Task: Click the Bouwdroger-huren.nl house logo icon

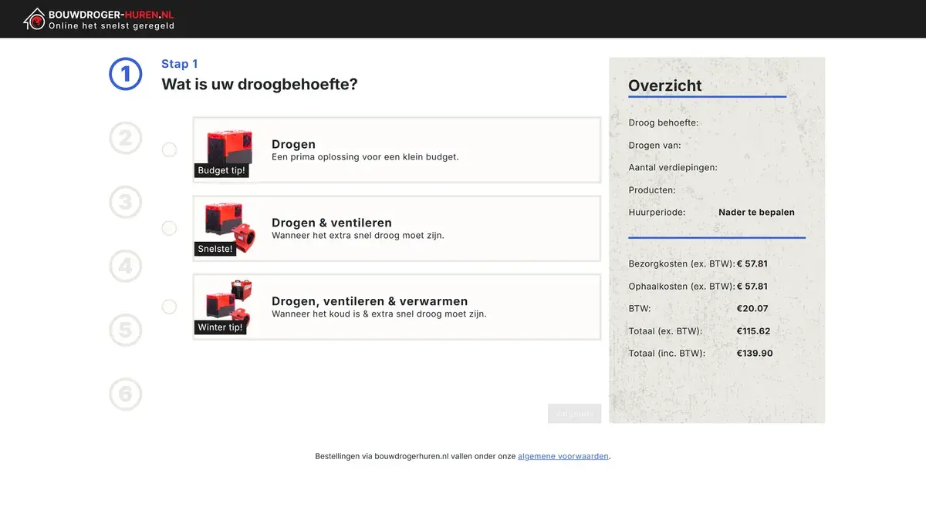Action: click(x=35, y=18)
